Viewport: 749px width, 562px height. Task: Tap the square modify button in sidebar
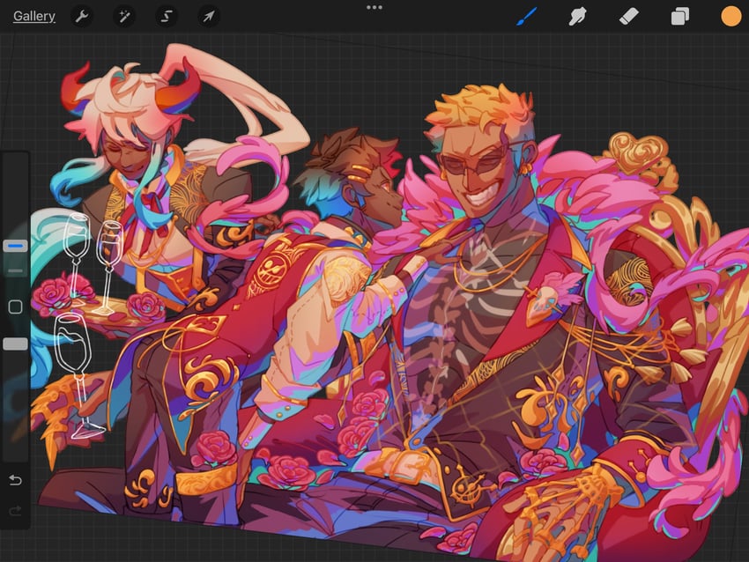(x=15, y=307)
